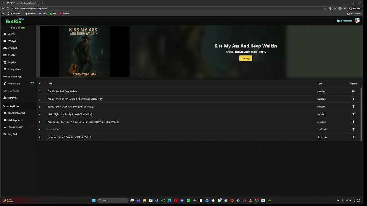
Task: Delete the Son of Man song
Action: pos(353,129)
